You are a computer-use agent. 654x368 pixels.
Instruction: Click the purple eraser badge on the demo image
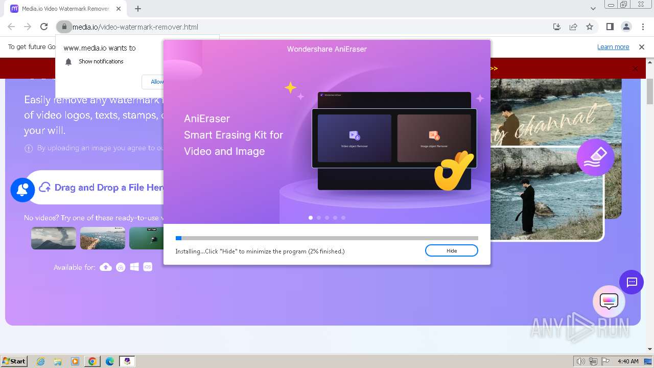(x=595, y=157)
